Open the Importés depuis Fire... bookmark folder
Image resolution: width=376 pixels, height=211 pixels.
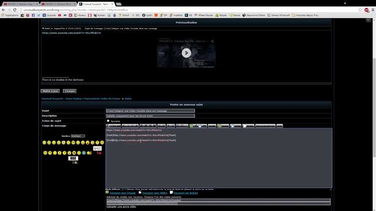pyautogui.click(x=305, y=15)
